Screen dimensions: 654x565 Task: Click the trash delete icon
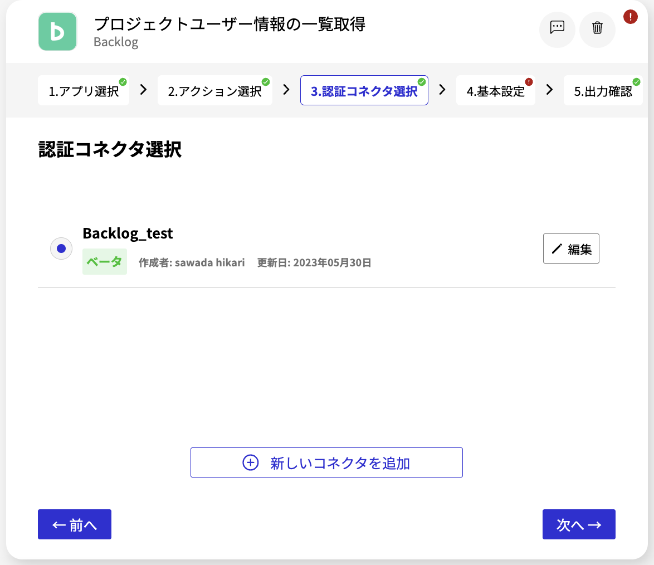pos(597,29)
